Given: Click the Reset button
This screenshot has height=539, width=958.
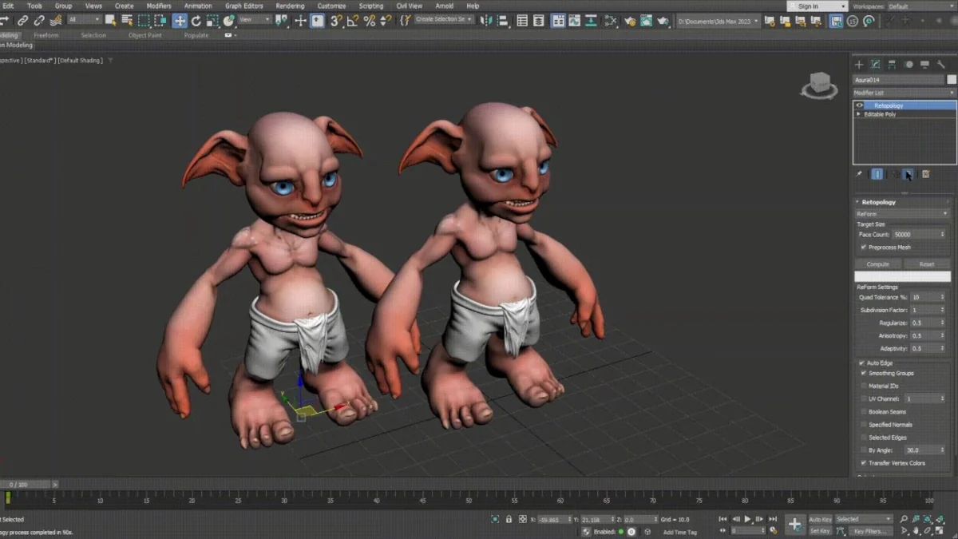Looking at the screenshot, I should pyautogui.click(x=926, y=264).
